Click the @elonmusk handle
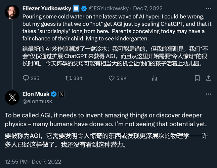This screenshot has height=168, width=217. [x=37, y=100]
